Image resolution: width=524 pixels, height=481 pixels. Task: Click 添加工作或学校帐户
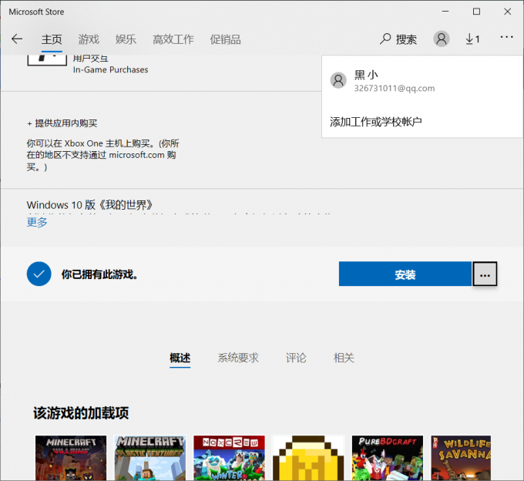375,122
